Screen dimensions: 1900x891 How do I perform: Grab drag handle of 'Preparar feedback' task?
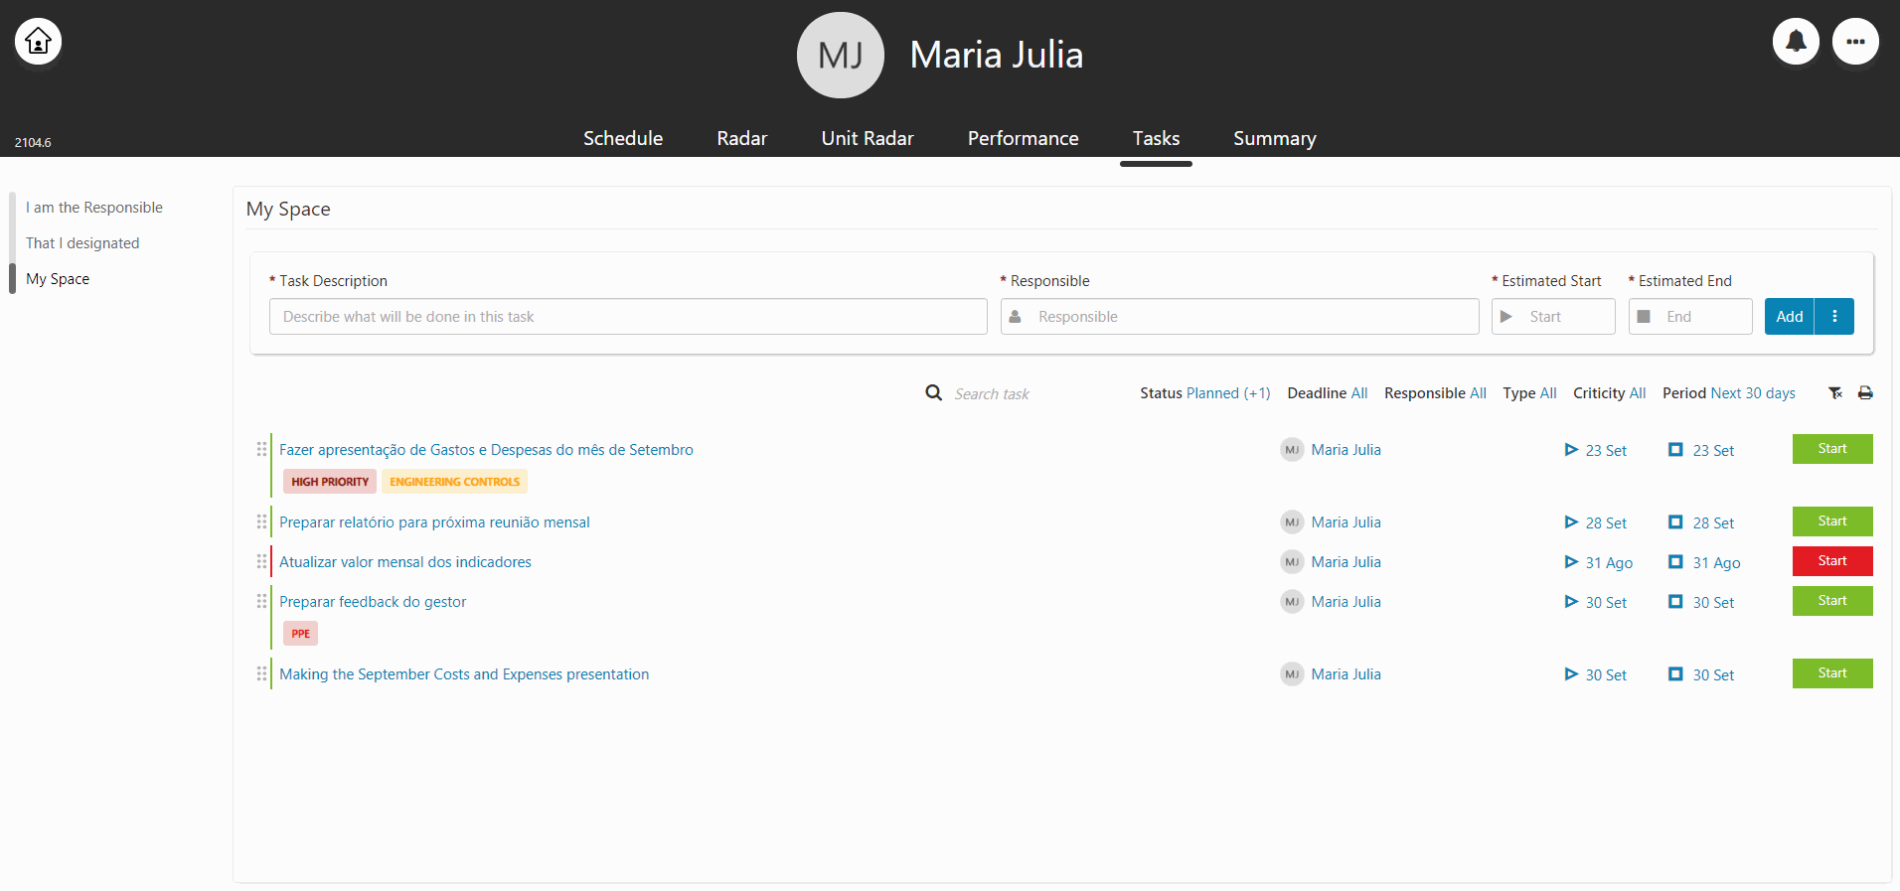pos(261,601)
